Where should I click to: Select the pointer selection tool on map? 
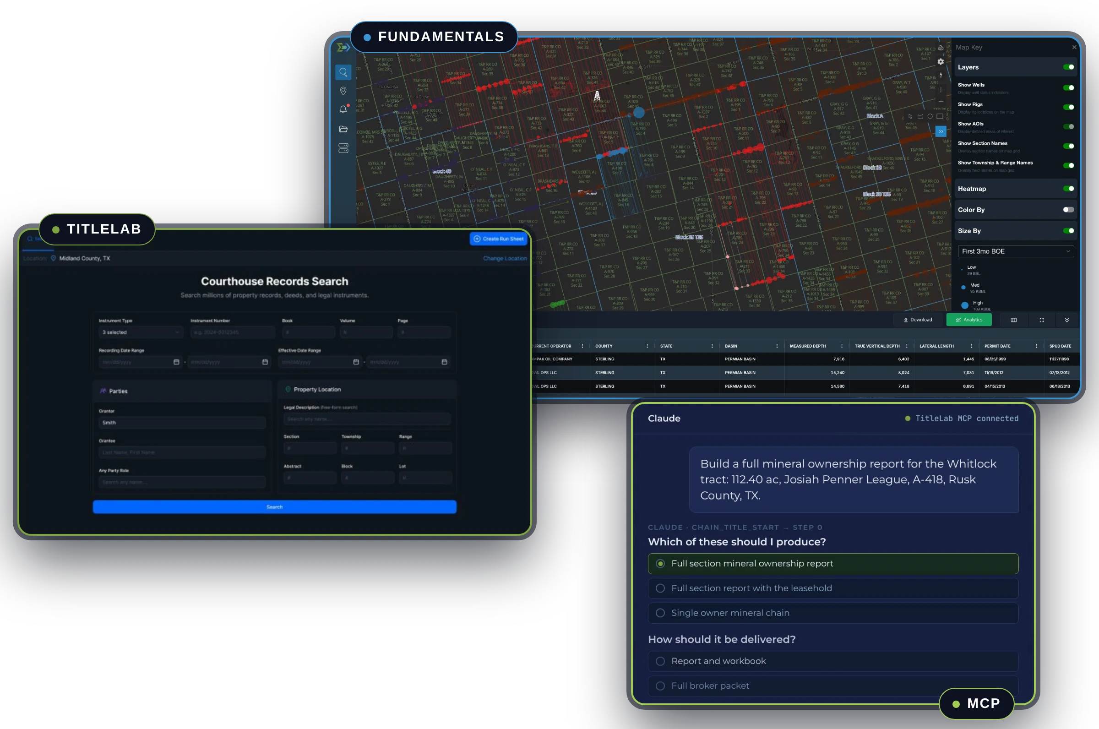coord(910,116)
